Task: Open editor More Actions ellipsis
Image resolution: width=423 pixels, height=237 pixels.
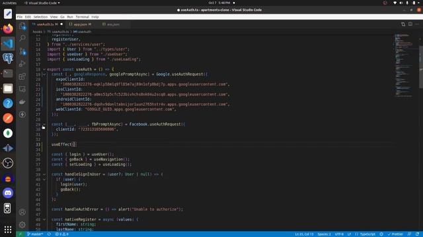Action: (417, 24)
